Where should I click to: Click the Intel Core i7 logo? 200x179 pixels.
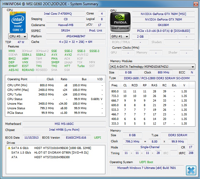pyautogui.click(x=18, y=22)
